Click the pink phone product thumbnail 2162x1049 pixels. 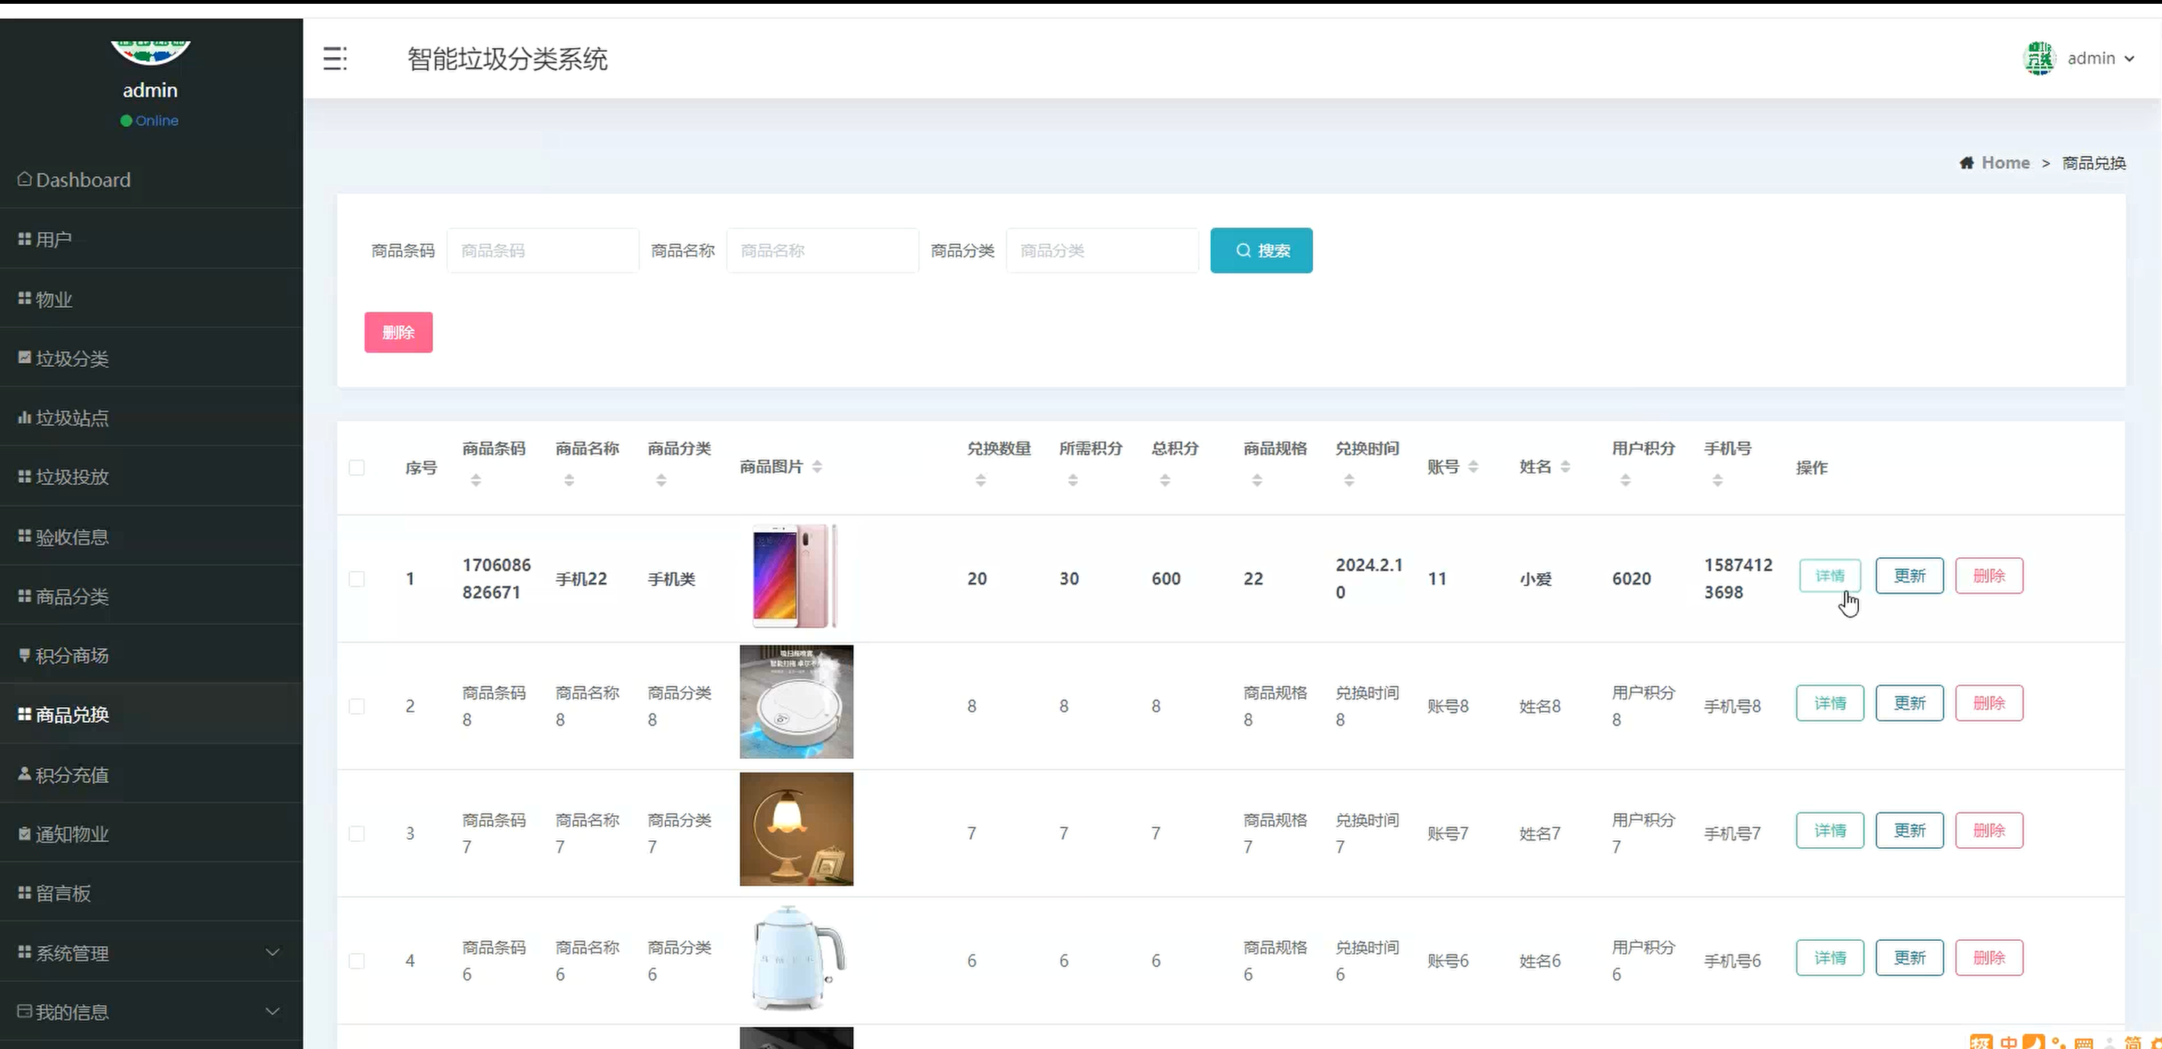796,576
